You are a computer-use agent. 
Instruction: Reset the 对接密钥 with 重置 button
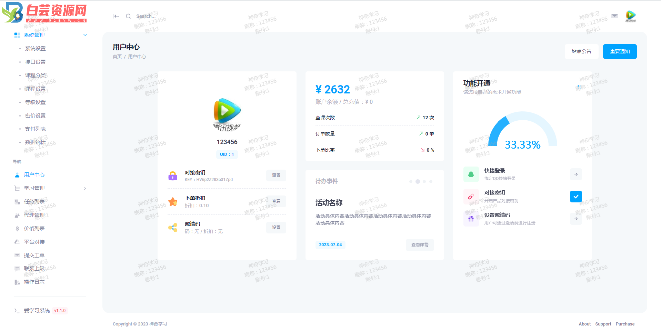point(276,175)
